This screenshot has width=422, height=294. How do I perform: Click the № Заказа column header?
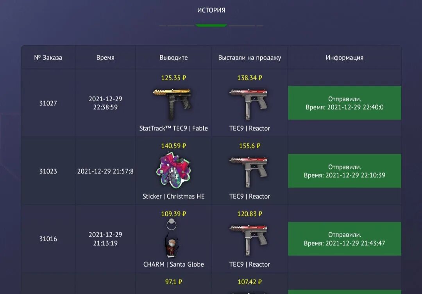[x=48, y=57]
